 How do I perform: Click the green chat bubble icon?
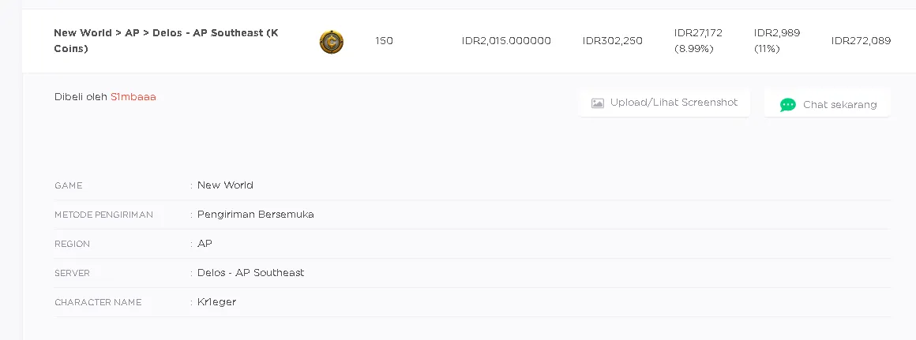787,105
